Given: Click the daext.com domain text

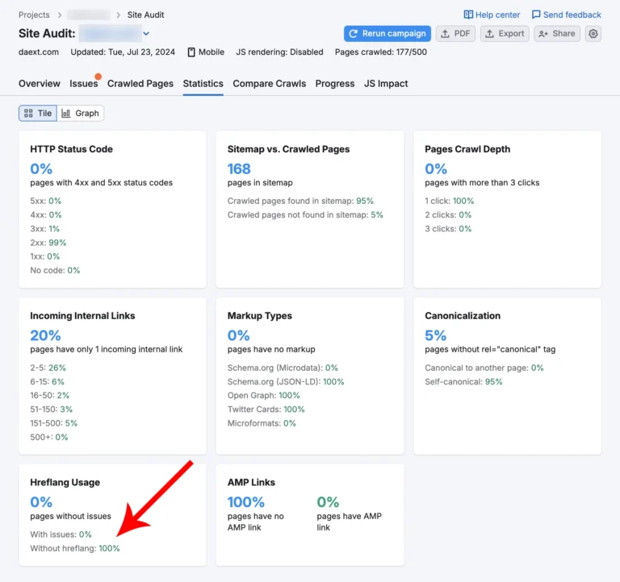Looking at the screenshot, I should [39, 52].
